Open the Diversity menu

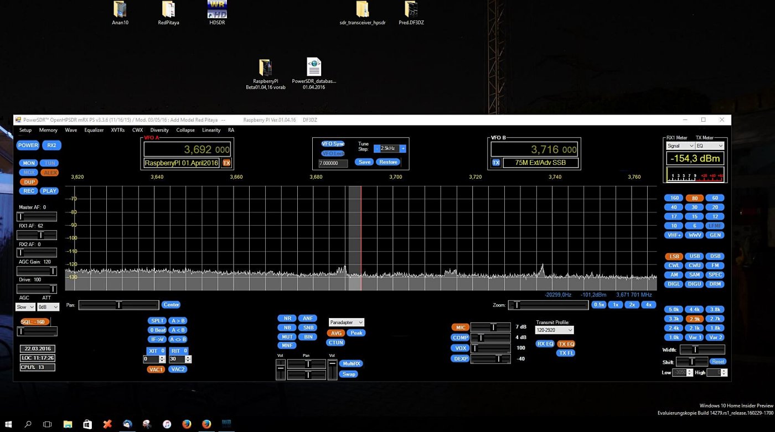click(159, 131)
